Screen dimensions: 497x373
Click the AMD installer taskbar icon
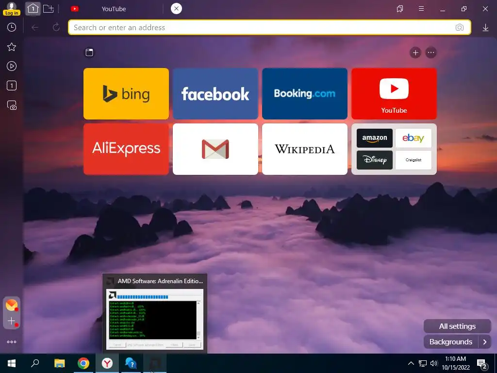click(x=155, y=363)
